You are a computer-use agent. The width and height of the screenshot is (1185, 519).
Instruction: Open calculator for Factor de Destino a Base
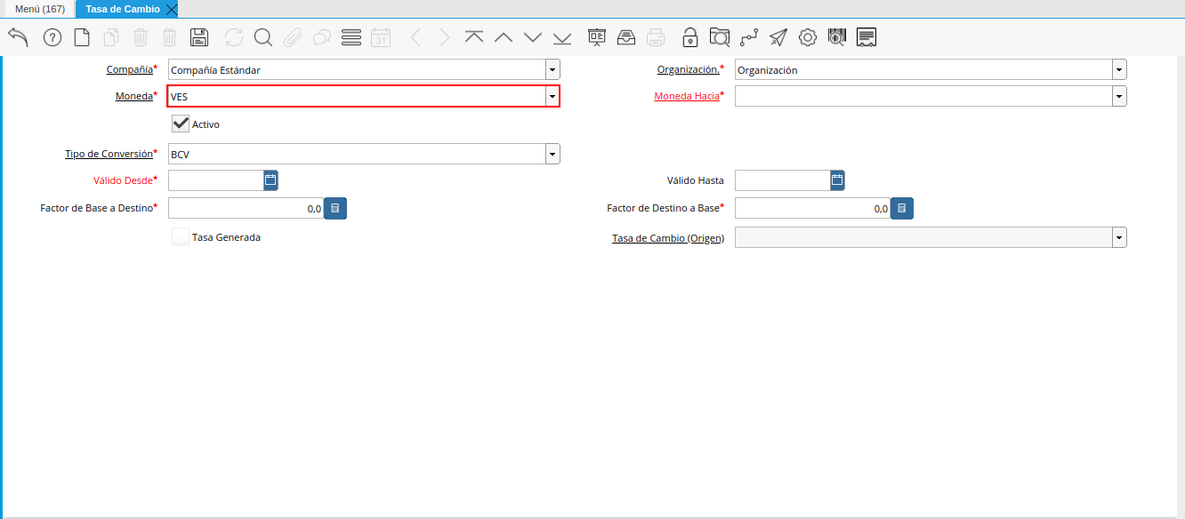pyautogui.click(x=902, y=208)
